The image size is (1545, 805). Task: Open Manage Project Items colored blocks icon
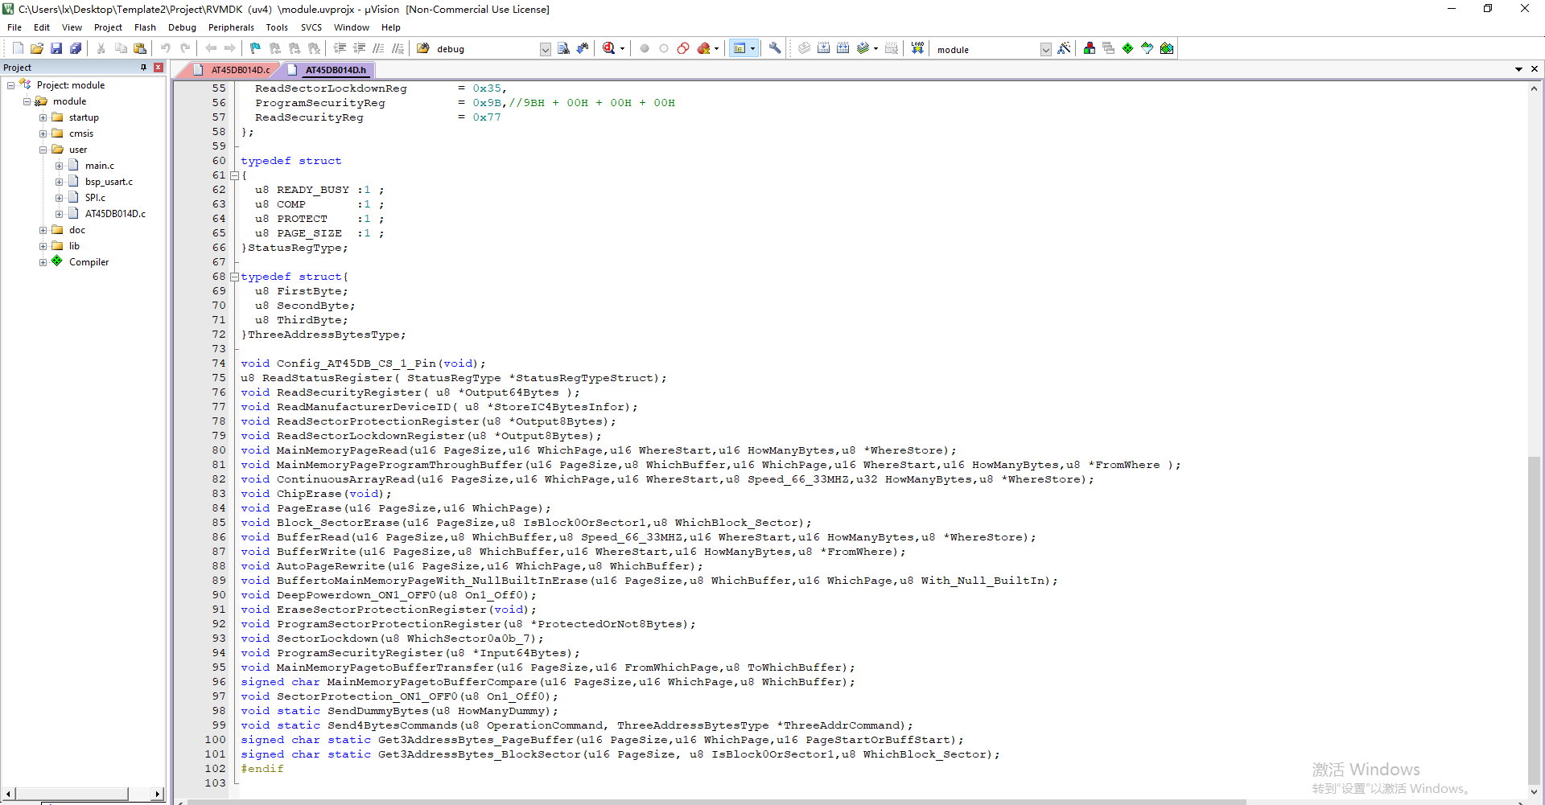pos(1090,49)
